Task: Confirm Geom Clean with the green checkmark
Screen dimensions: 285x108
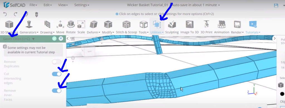Action: pos(54,38)
